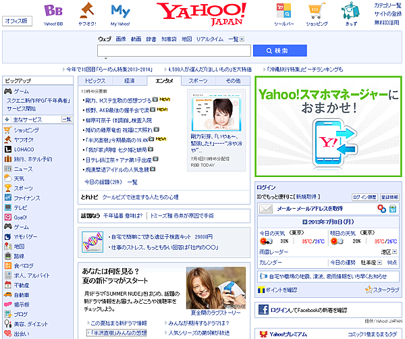The image size is (405, 339).
Task: Switch to the トピックス tab
Action: pyautogui.click(x=95, y=81)
